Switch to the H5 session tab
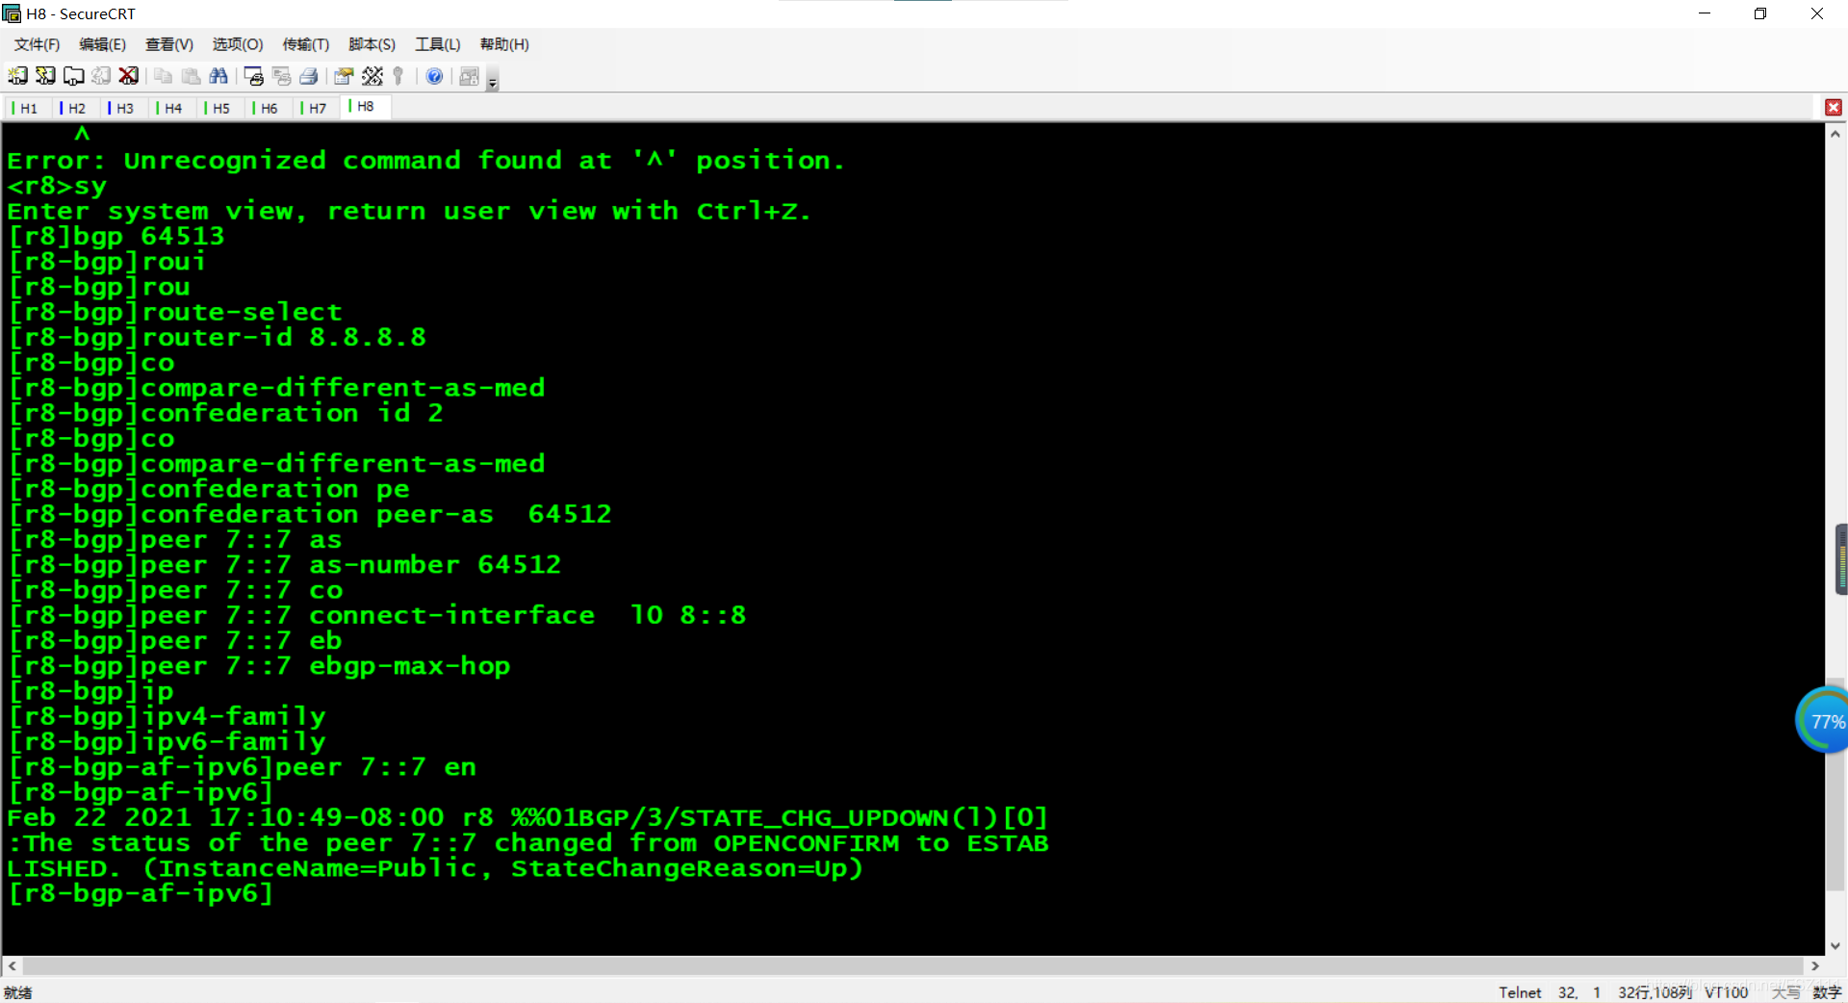This screenshot has height=1003, width=1848. pyautogui.click(x=218, y=108)
